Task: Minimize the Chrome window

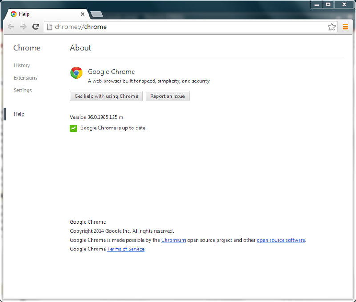Action: pyautogui.click(x=316, y=4)
